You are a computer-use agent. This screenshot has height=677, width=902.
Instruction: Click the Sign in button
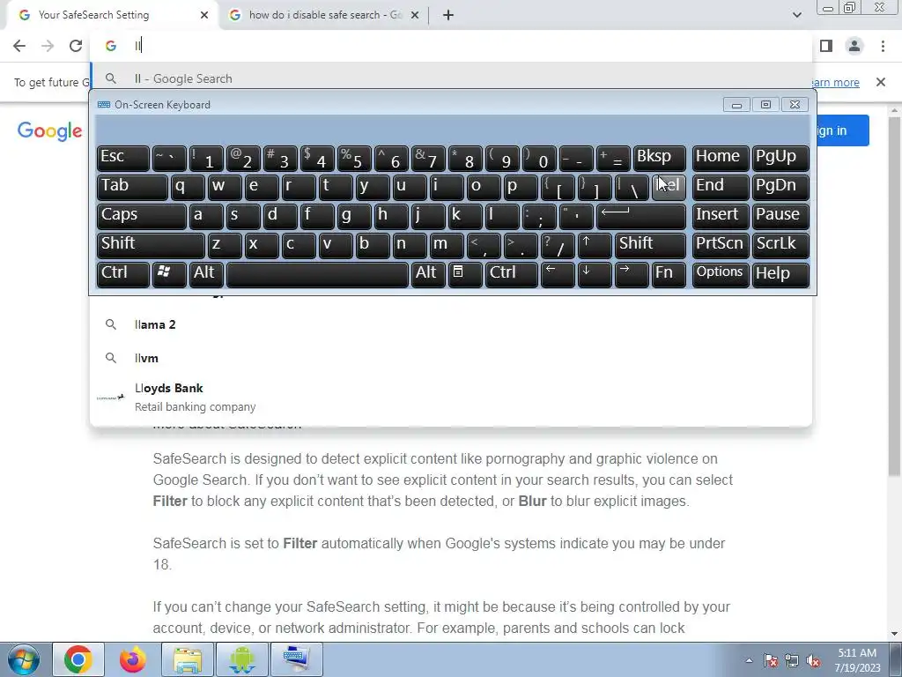pyautogui.click(x=843, y=130)
